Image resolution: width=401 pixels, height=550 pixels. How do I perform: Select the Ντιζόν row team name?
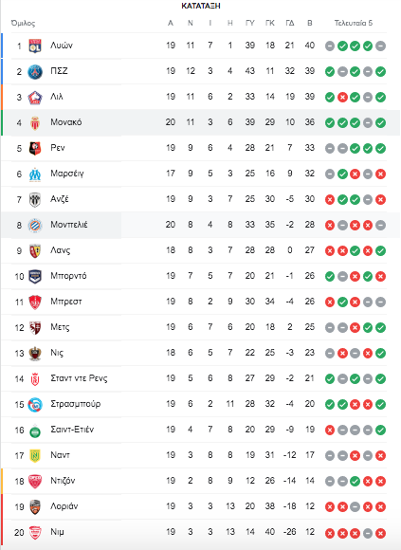pos(63,481)
